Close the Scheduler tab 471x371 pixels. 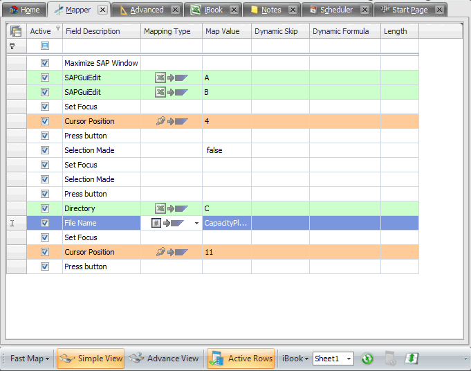tap(364, 10)
